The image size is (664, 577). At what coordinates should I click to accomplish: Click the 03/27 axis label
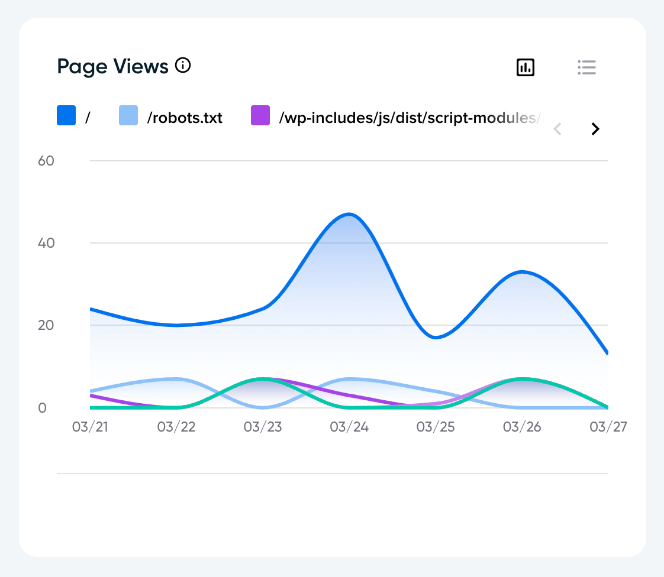608,427
